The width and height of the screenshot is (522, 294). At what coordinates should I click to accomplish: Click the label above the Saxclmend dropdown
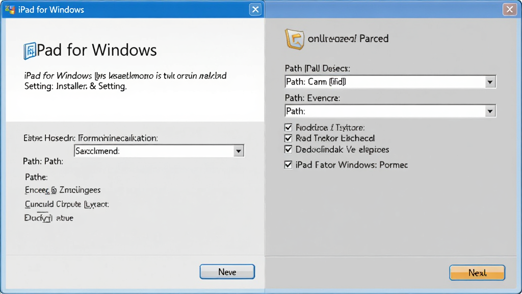point(91,138)
